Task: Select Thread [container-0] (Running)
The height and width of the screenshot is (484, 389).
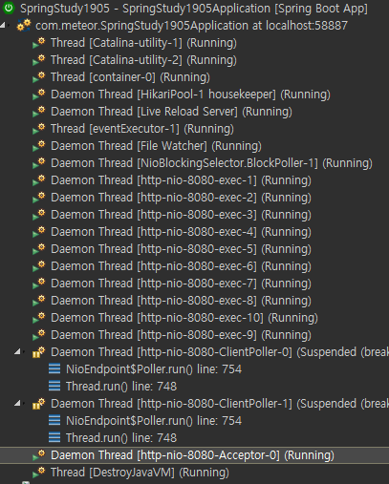Action: (x=130, y=77)
